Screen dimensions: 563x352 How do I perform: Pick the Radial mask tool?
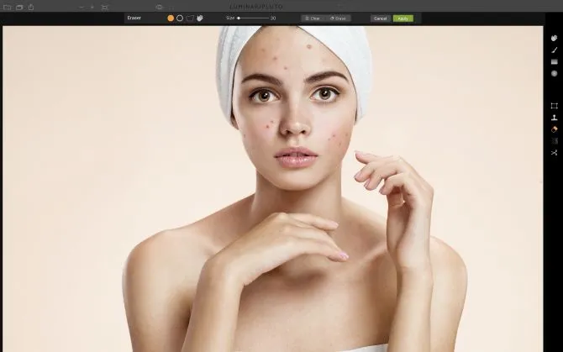tap(554, 74)
